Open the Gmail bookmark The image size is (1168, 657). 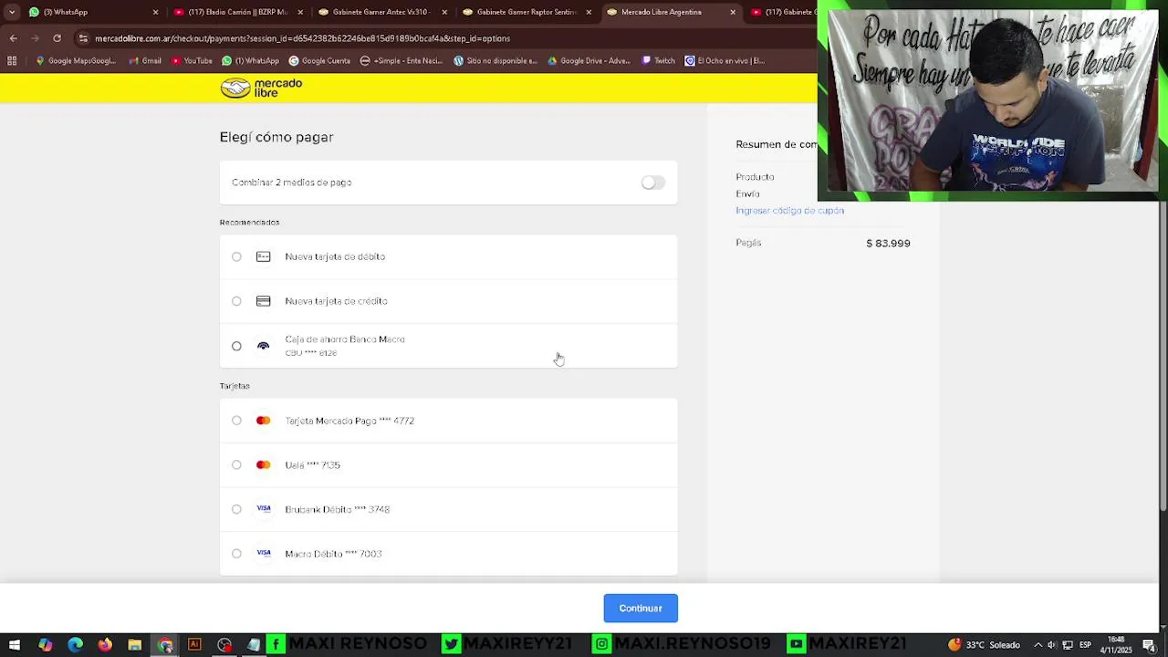point(145,61)
